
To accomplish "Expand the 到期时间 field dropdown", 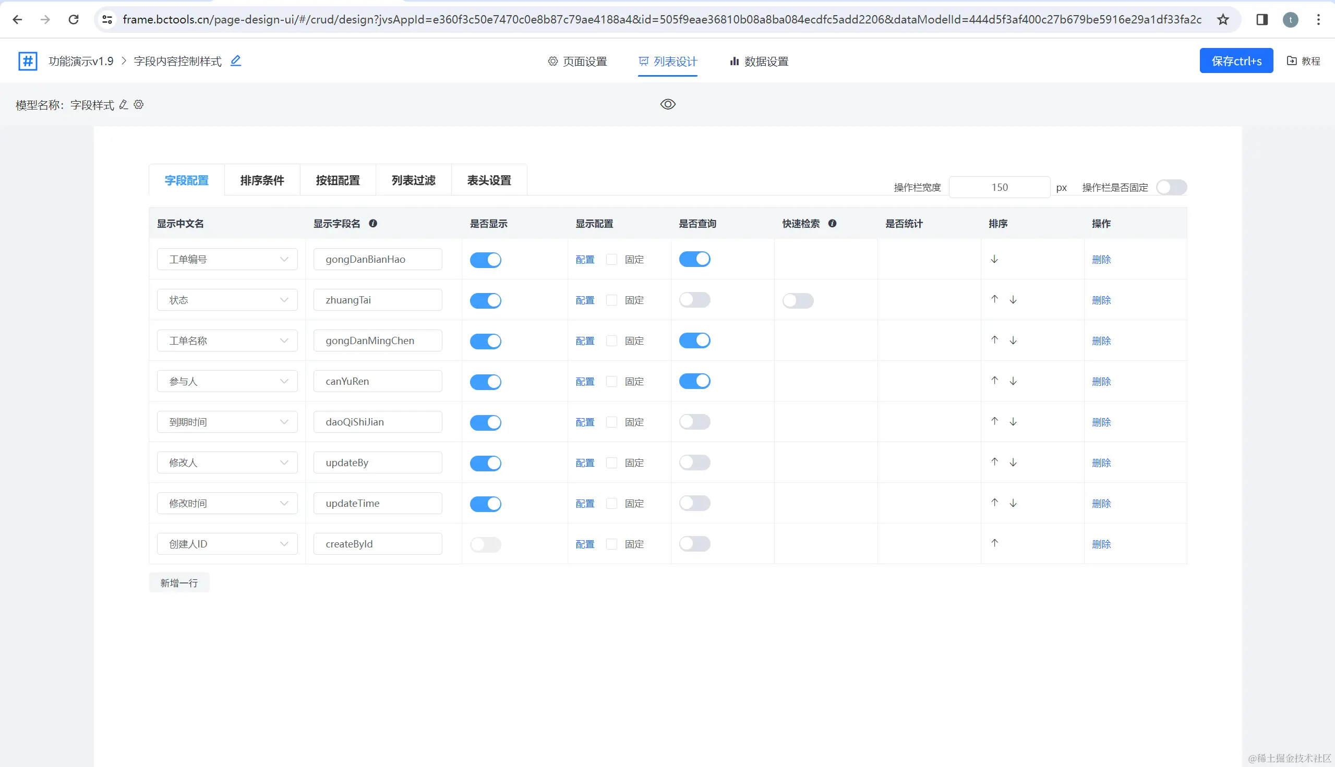I will 227,422.
